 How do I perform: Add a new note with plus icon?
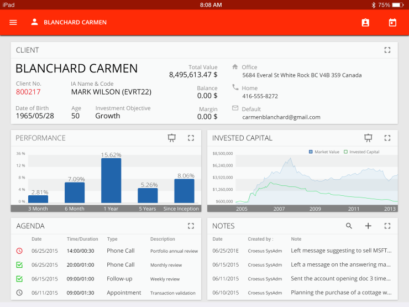(x=368, y=226)
